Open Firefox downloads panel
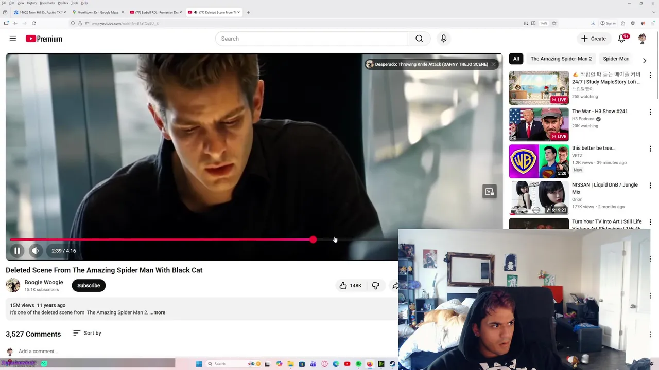 [x=593, y=23]
